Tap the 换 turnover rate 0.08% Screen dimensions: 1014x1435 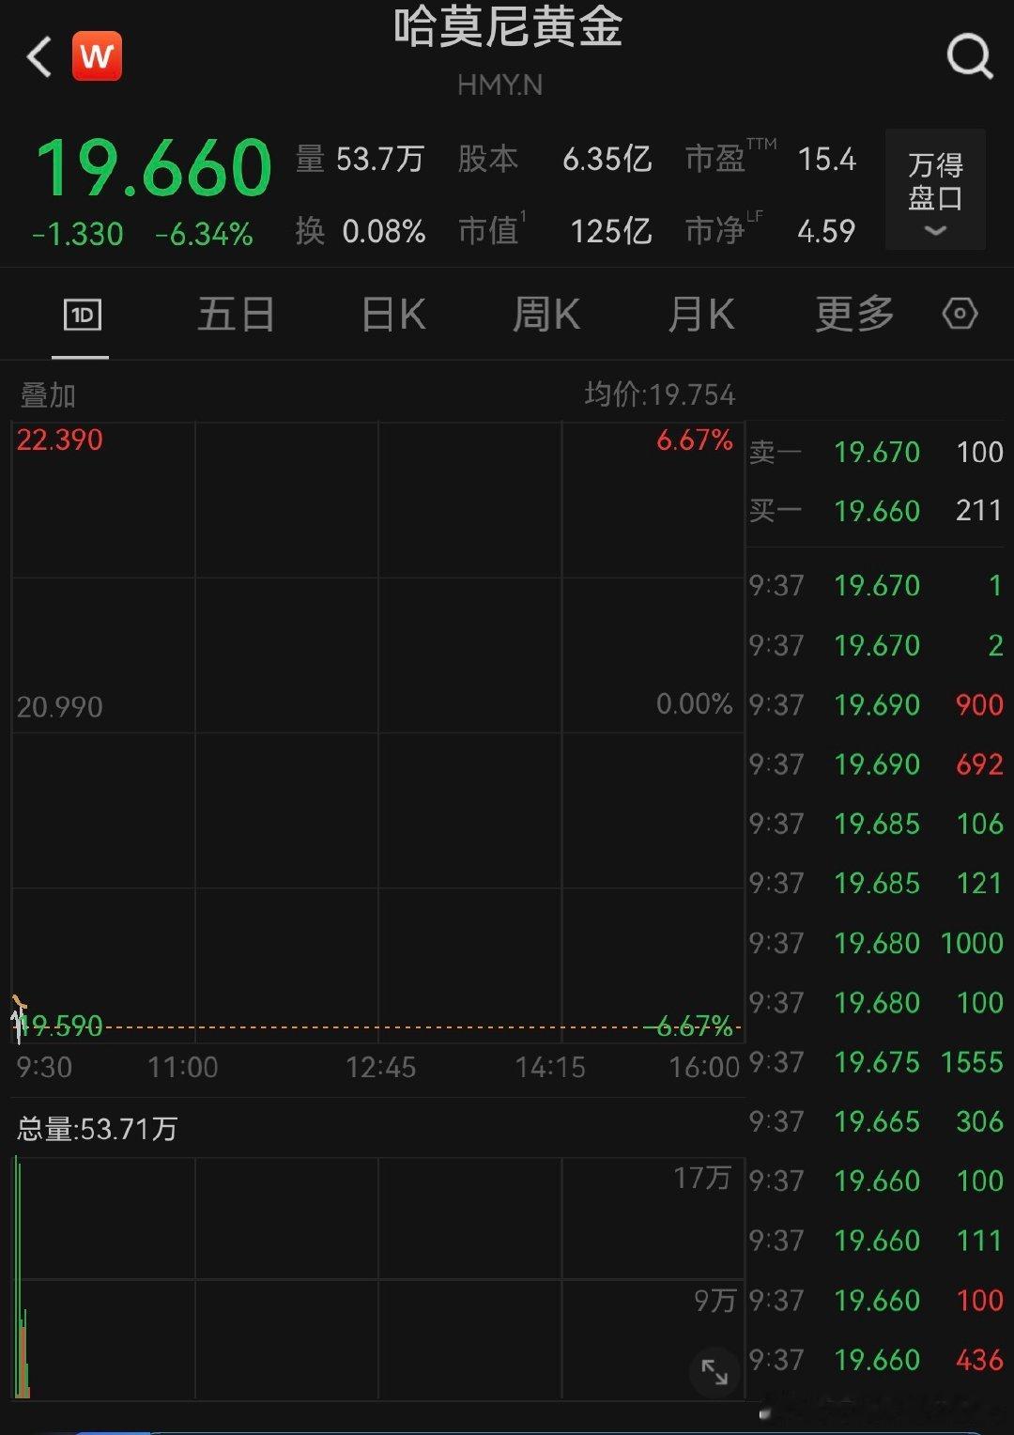point(384,231)
